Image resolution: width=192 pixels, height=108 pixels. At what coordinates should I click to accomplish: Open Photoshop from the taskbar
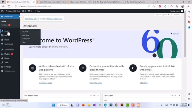coord(111,105)
